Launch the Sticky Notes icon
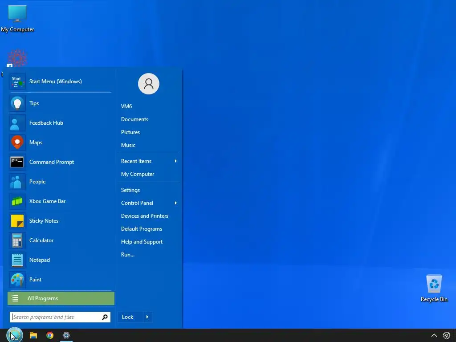 pyautogui.click(x=17, y=221)
